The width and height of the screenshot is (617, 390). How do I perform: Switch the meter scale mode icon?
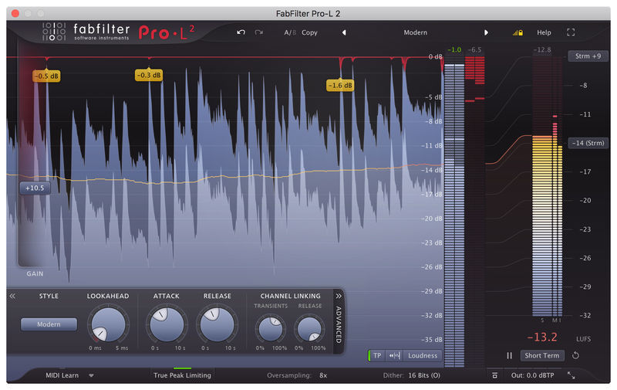point(394,355)
